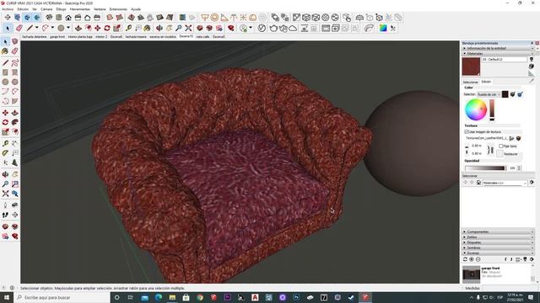Click the material sample eyedropper icon
Viewport: 540px width, 303px height.
click(532, 81)
